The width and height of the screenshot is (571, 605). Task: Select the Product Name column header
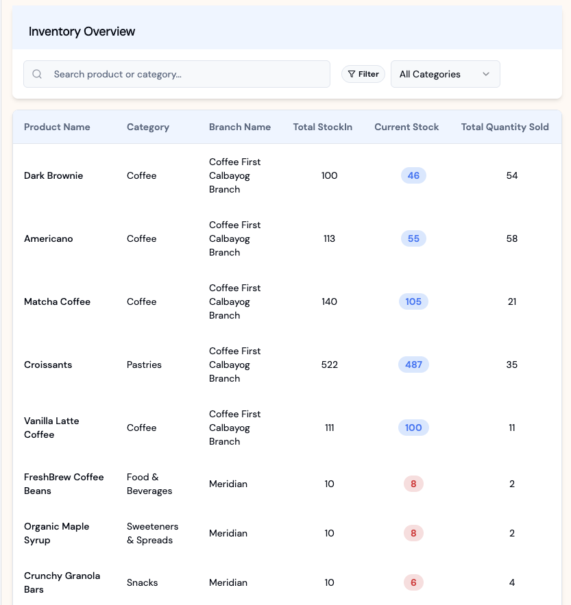click(x=57, y=127)
